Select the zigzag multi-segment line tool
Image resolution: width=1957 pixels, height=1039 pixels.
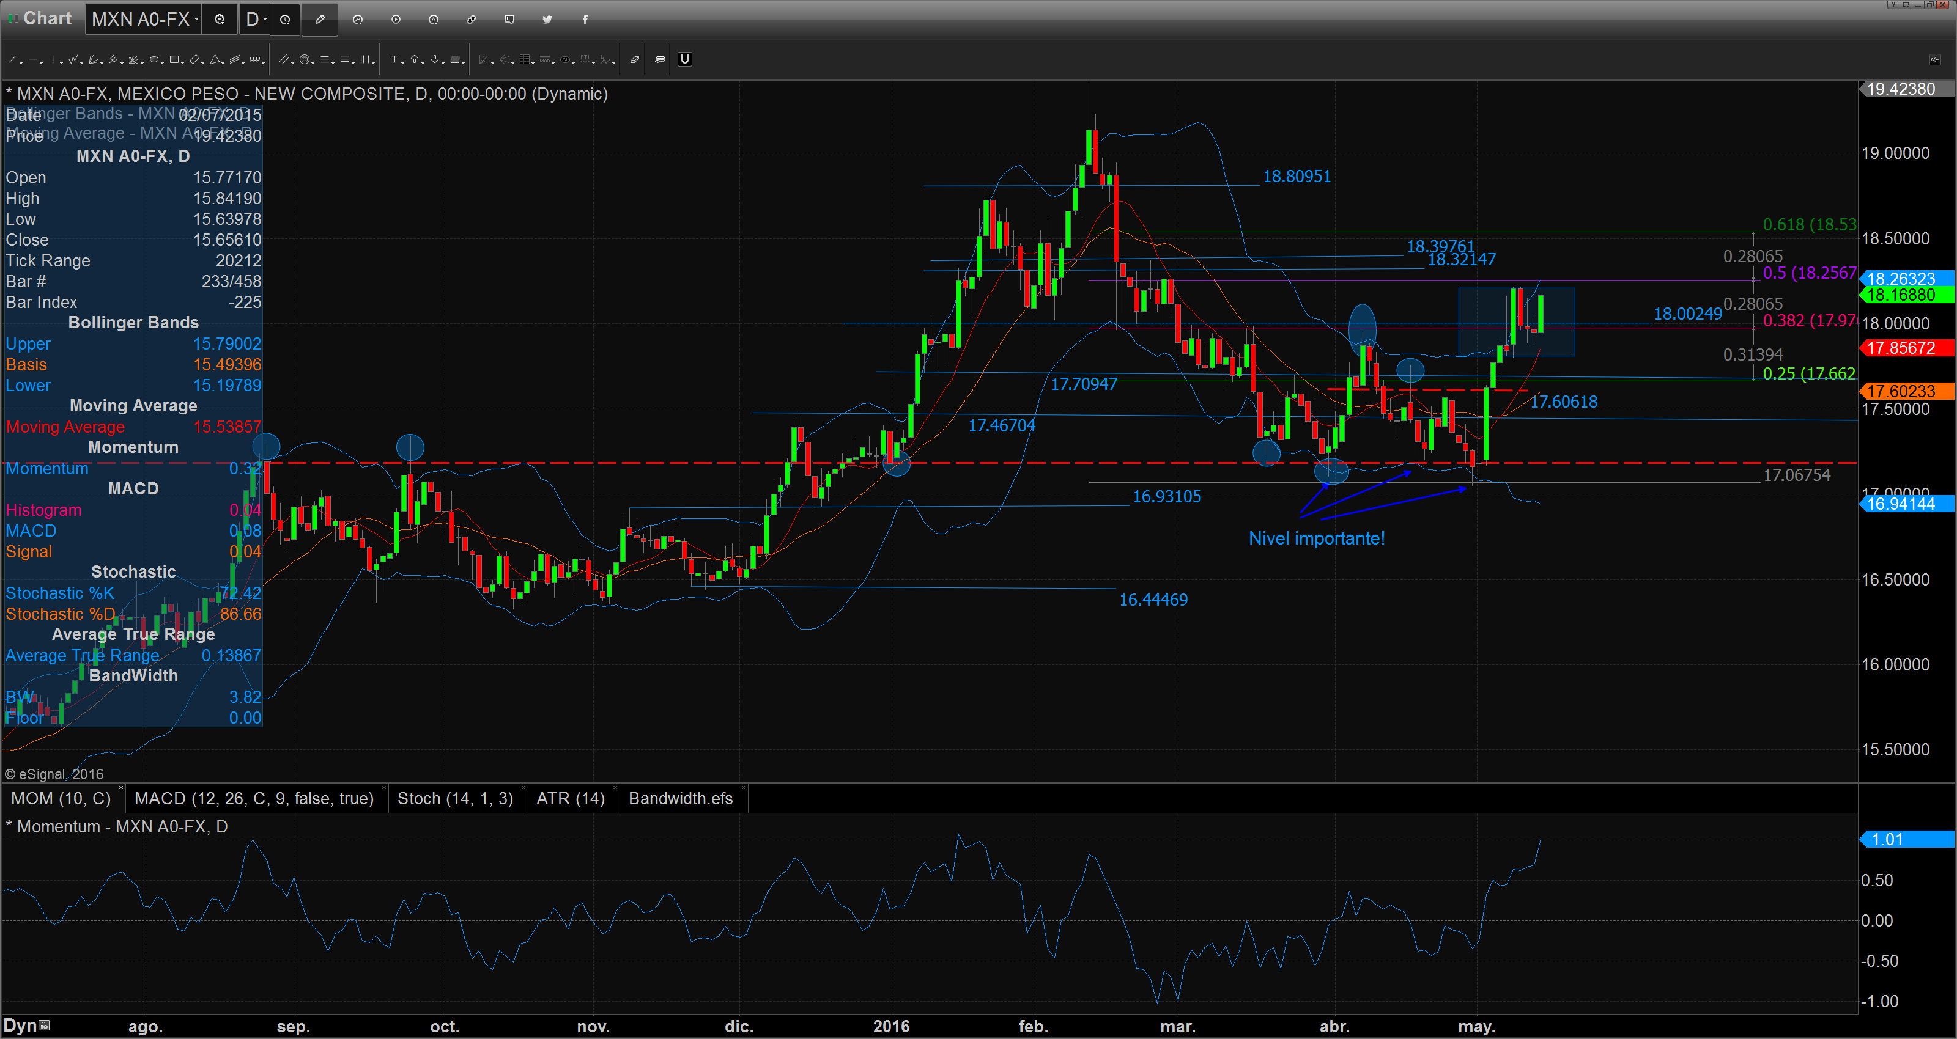(x=73, y=59)
